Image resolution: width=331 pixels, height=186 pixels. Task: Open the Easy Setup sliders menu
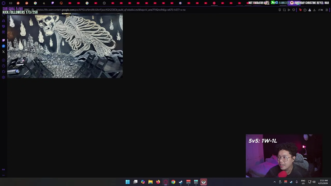pyautogui.click(x=327, y=10)
